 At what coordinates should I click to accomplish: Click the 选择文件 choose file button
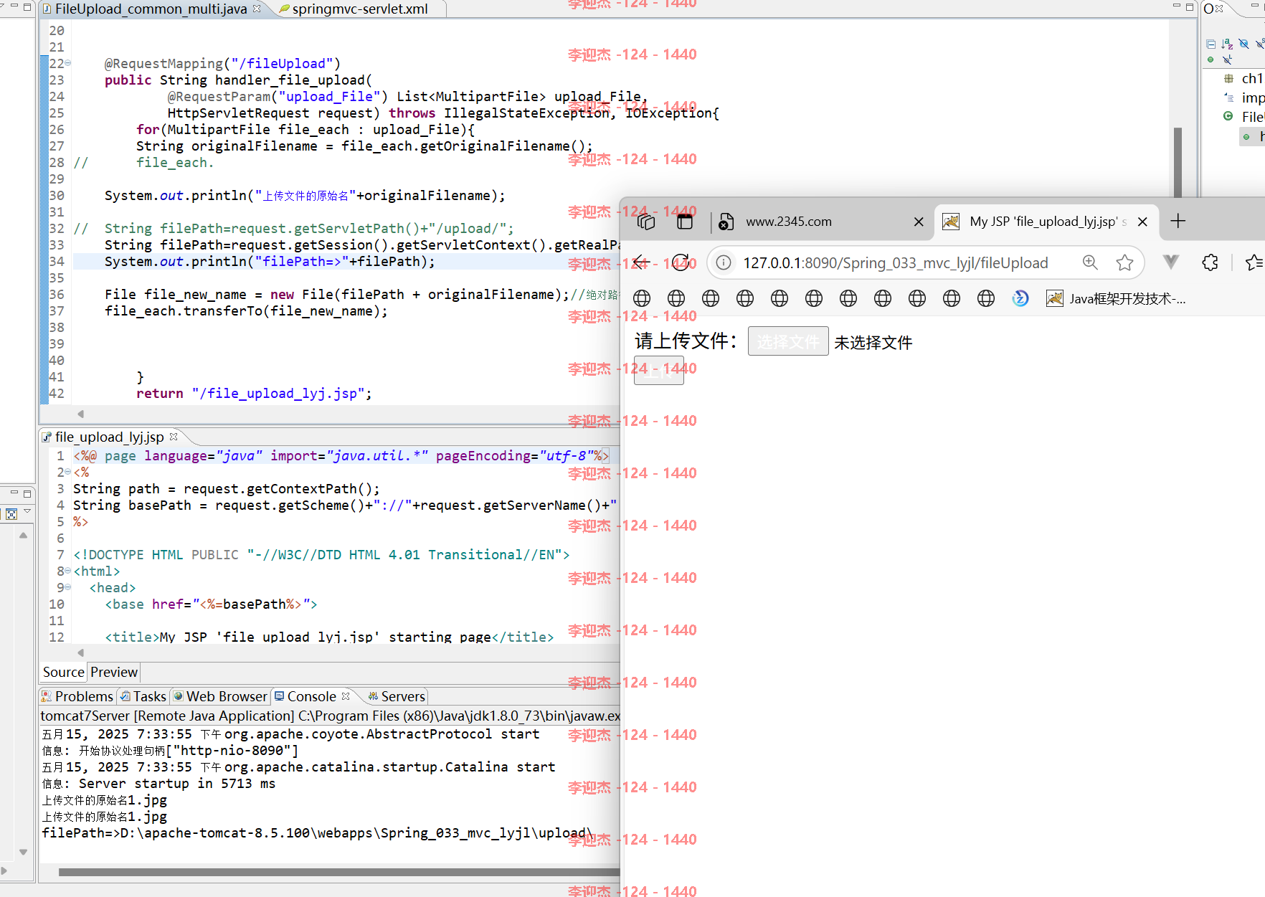click(788, 341)
